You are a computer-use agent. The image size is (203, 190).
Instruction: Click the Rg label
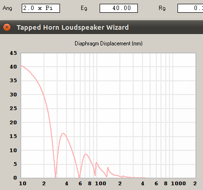[x=162, y=8]
